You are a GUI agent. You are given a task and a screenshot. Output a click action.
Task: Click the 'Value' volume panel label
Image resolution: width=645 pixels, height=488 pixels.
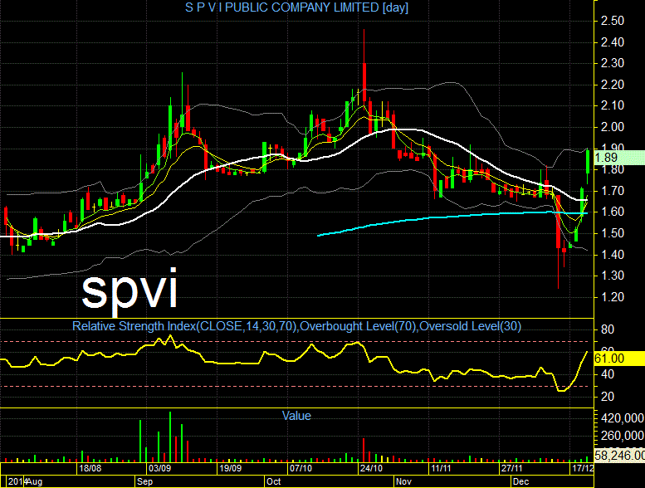point(296,416)
